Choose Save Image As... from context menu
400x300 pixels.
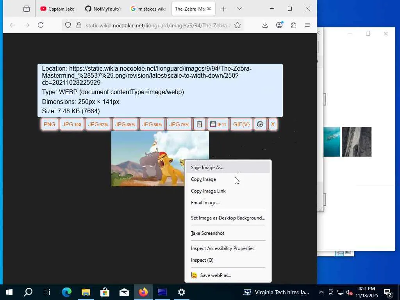point(228,168)
